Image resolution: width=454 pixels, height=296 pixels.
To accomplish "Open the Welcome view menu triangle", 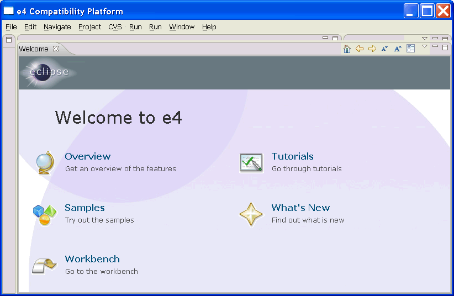I will pos(425,46).
